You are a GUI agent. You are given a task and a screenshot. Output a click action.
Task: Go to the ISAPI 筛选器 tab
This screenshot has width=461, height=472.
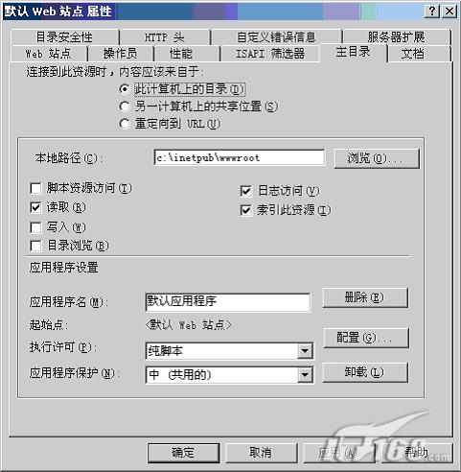tap(270, 54)
